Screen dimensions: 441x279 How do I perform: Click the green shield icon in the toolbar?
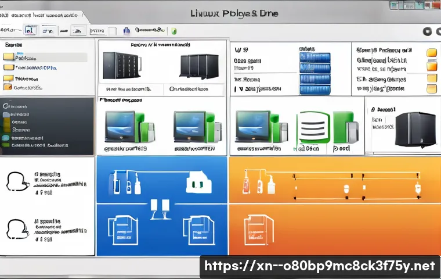click(x=175, y=30)
